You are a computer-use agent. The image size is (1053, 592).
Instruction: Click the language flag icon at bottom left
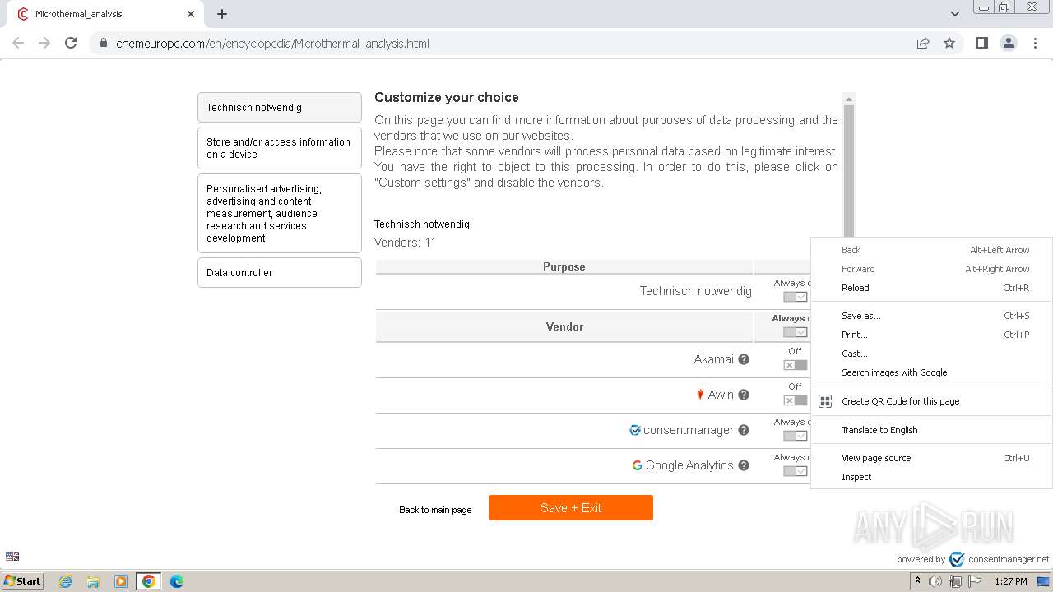pos(12,556)
